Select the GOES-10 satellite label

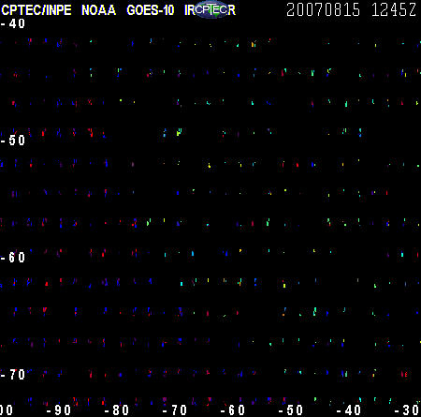[151, 10]
